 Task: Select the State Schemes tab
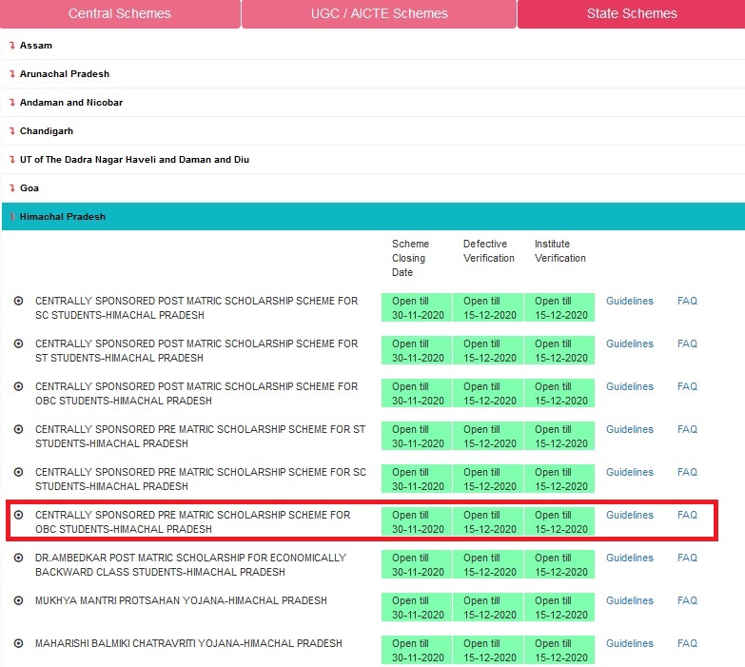632,14
